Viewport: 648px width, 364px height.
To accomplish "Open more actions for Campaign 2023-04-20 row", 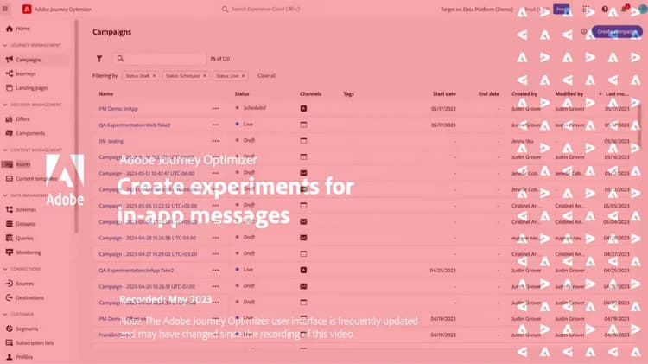I will [x=215, y=286].
